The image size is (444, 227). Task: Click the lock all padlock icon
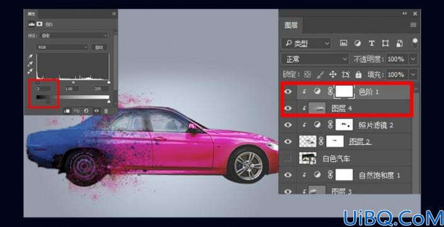(358, 75)
